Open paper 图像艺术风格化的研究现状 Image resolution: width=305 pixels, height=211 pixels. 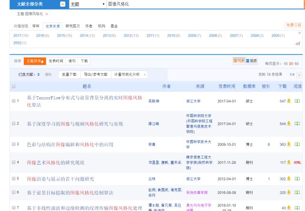pyautogui.click(x=56, y=162)
